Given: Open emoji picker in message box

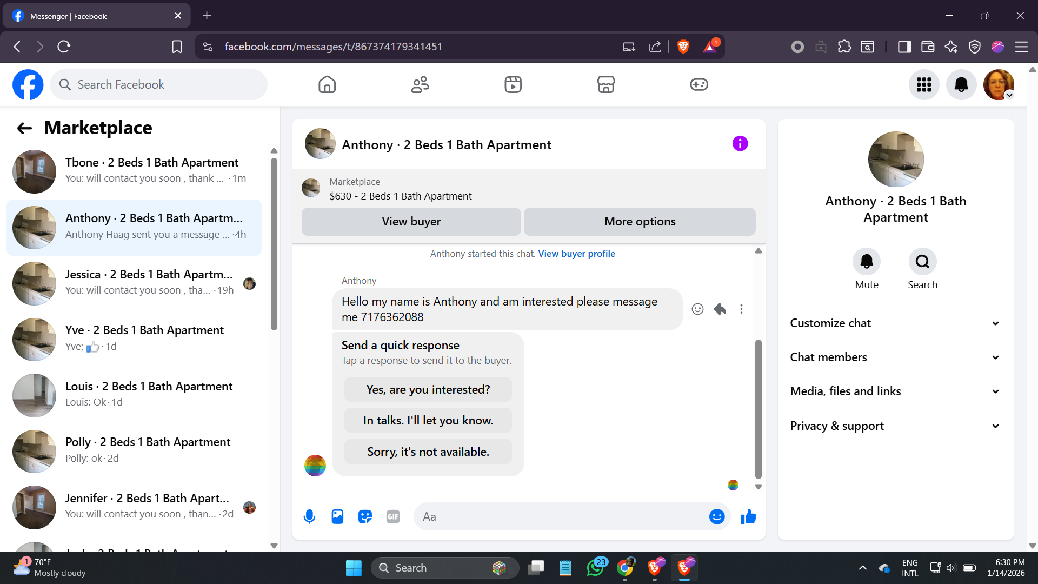Looking at the screenshot, I should point(716,517).
